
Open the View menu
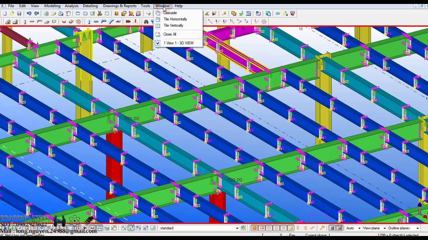coord(35,6)
